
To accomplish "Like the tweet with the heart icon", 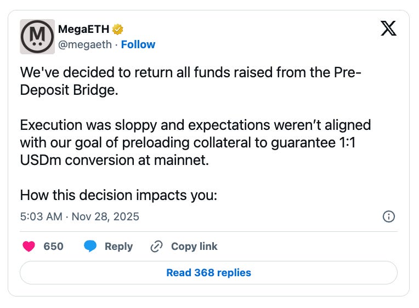I will click(29, 247).
